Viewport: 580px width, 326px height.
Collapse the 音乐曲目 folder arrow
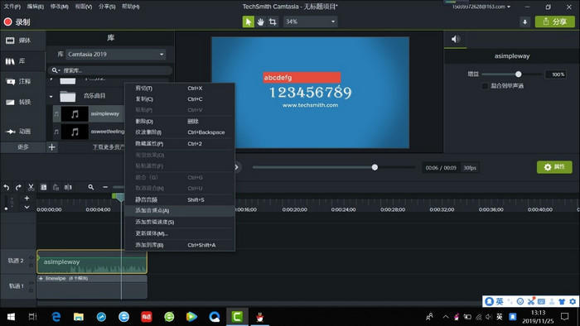[x=51, y=97]
